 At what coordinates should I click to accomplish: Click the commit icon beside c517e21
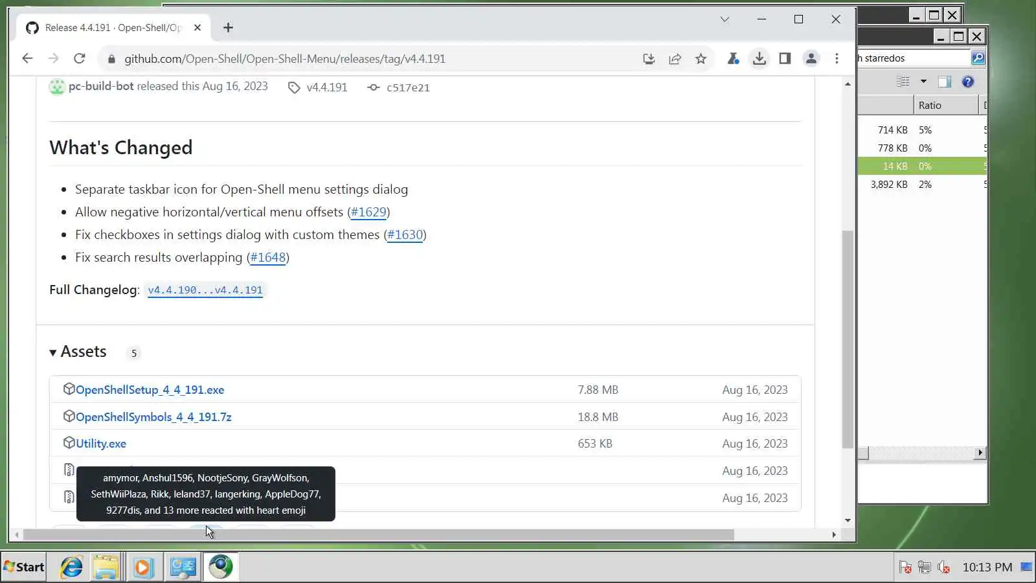pyautogui.click(x=374, y=87)
